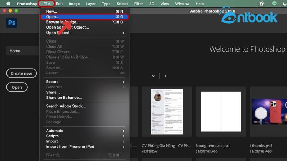This screenshot has height=161, width=287.
Task: Click the upload arrow icon above recents
Action: [165, 76]
